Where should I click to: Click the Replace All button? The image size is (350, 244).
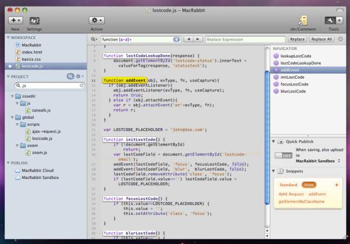[x=321, y=39]
